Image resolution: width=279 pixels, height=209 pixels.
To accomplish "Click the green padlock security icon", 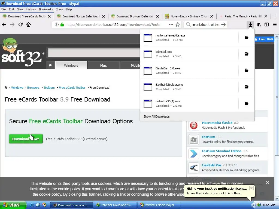I will tap(62, 24).
